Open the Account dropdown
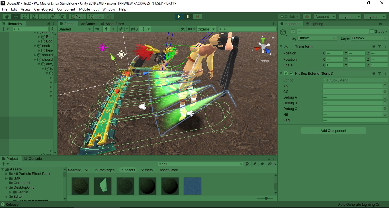This screenshot has height=208, width=389. pyautogui.click(x=325, y=17)
